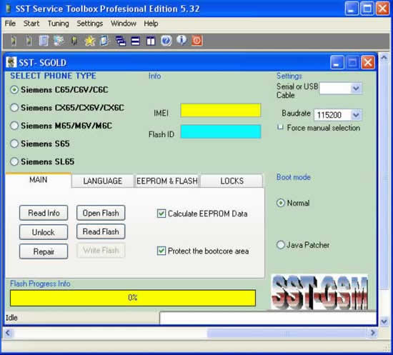The height and width of the screenshot is (355, 393).
Task: Click the info 'i' toolbar icon
Action: coord(181,40)
